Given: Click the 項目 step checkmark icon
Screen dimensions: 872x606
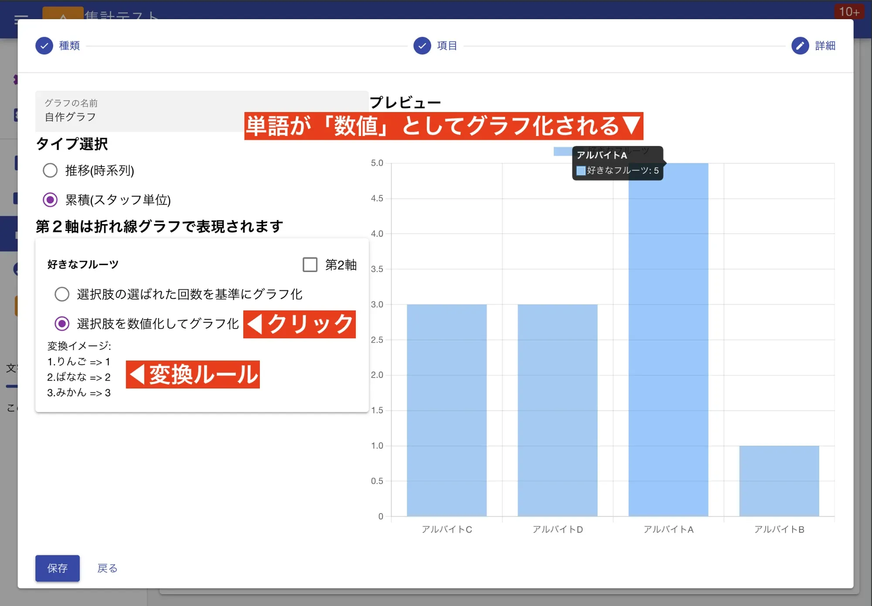Looking at the screenshot, I should click(x=421, y=45).
